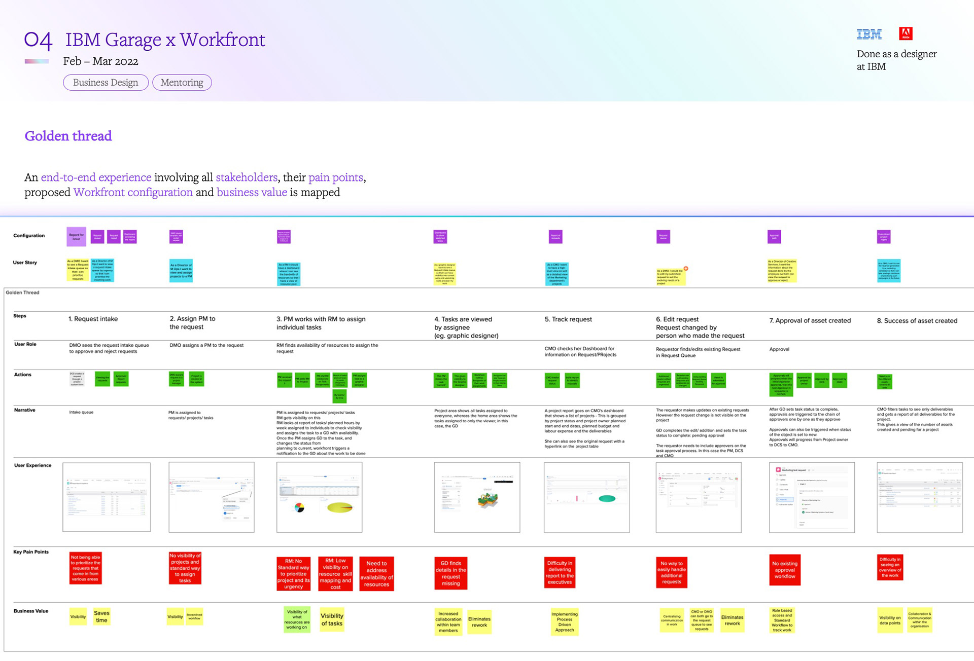
Task: Click 'DMO assigns a PM to the request' text
Action: pos(206,345)
